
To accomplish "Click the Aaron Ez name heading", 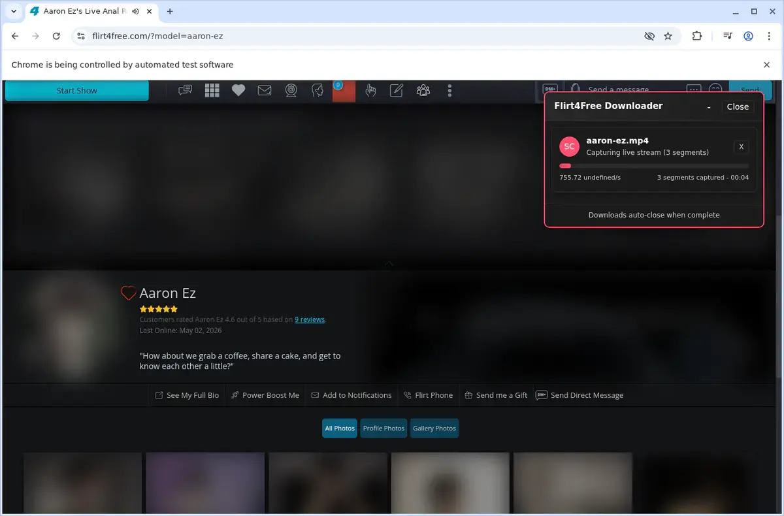I will click(x=168, y=293).
